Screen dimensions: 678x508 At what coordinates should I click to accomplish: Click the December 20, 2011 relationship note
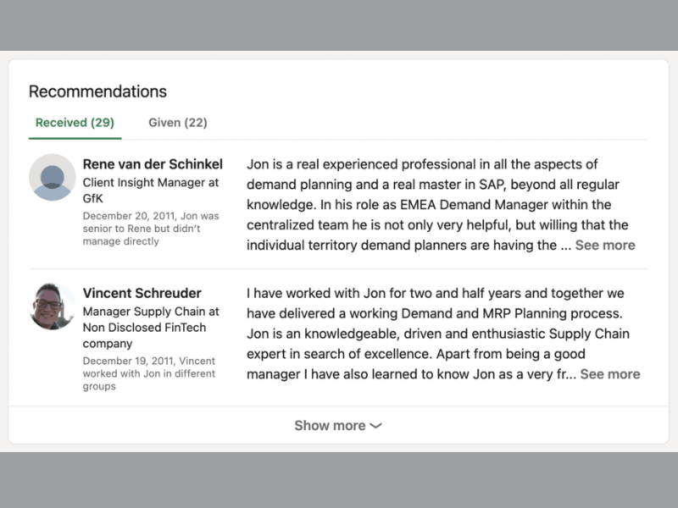[151, 229]
